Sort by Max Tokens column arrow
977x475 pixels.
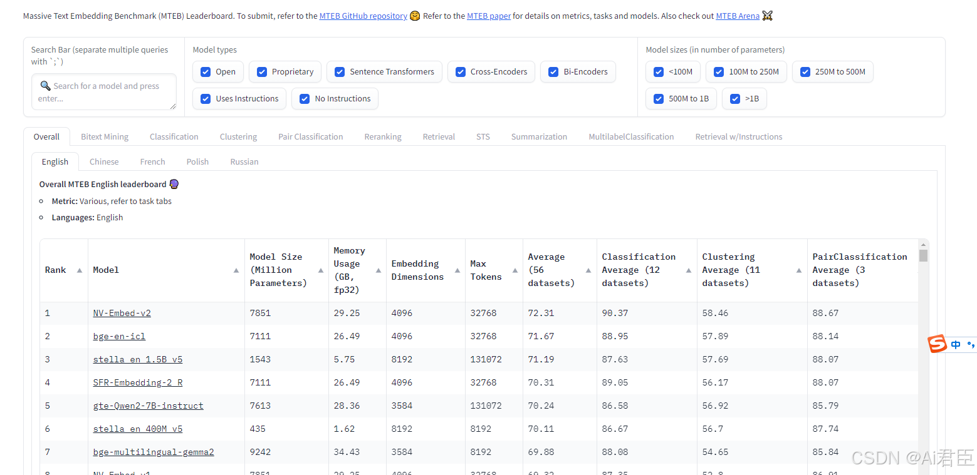coord(515,270)
